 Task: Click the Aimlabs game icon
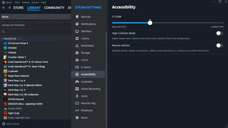(5, 48)
